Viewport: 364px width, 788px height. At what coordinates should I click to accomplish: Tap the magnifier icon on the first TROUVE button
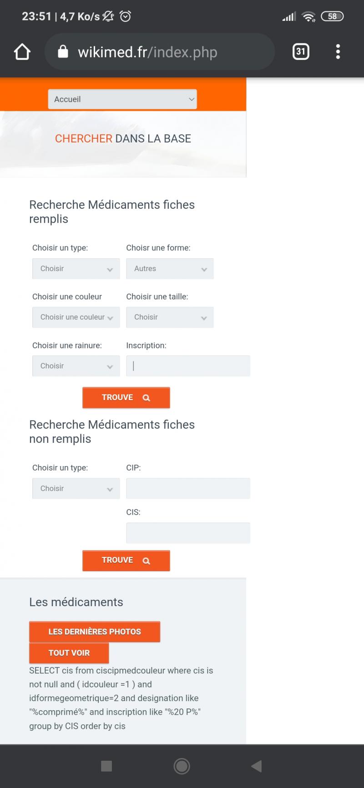[146, 397]
